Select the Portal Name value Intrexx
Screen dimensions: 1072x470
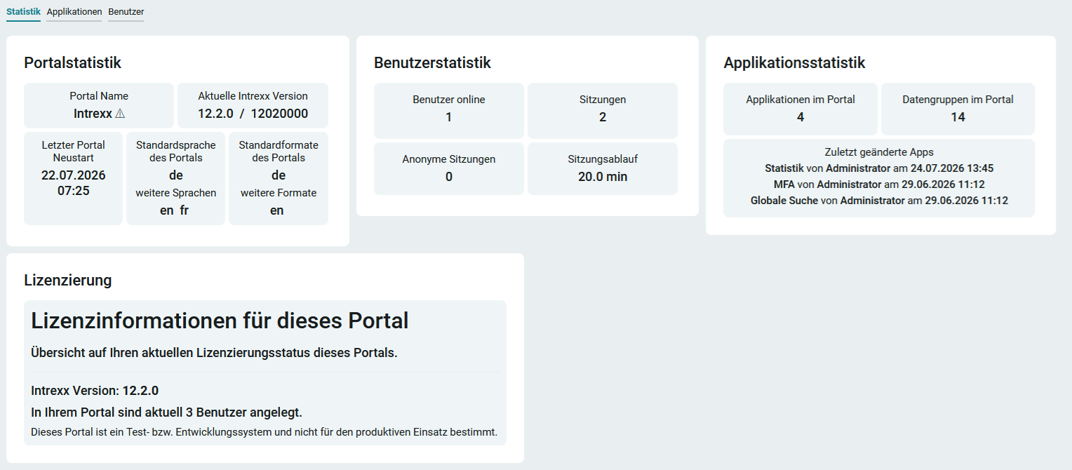[93, 114]
